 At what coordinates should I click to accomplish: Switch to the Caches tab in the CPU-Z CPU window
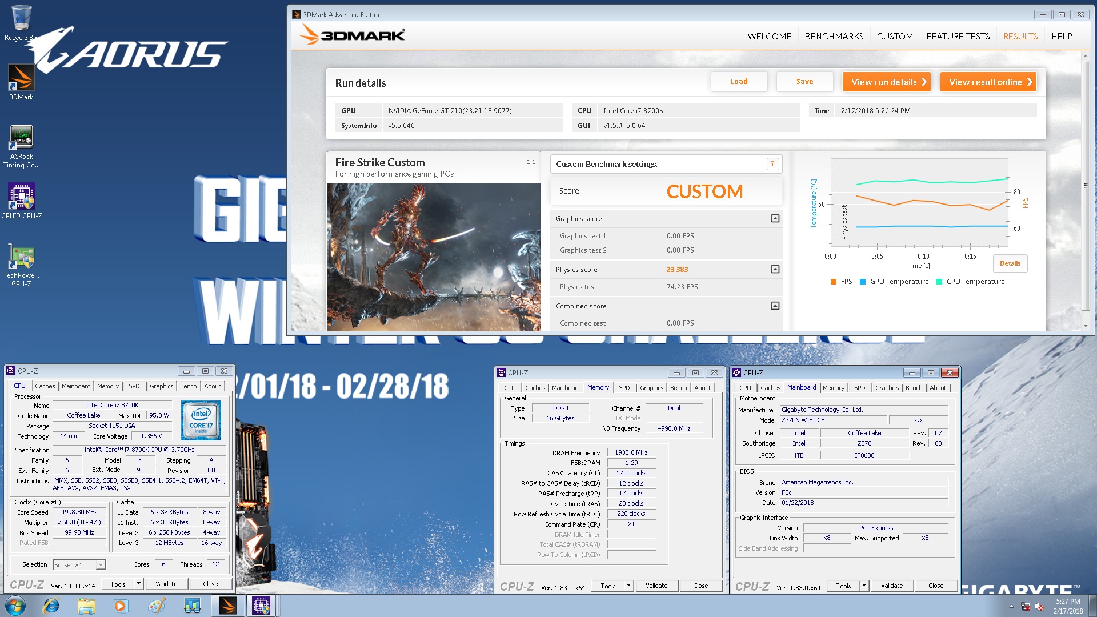pos(45,386)
